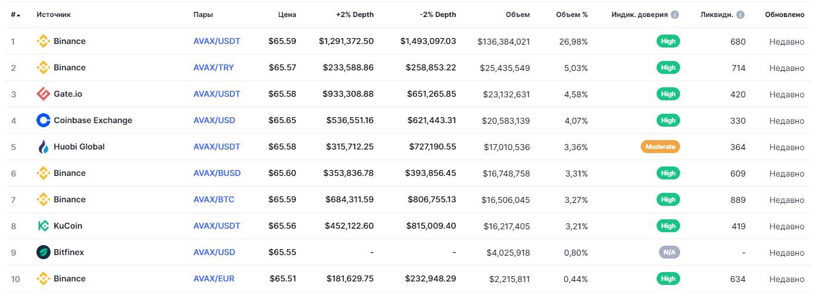Click the High badge in KuCoin row
The image size is (840, 292).
668,226
